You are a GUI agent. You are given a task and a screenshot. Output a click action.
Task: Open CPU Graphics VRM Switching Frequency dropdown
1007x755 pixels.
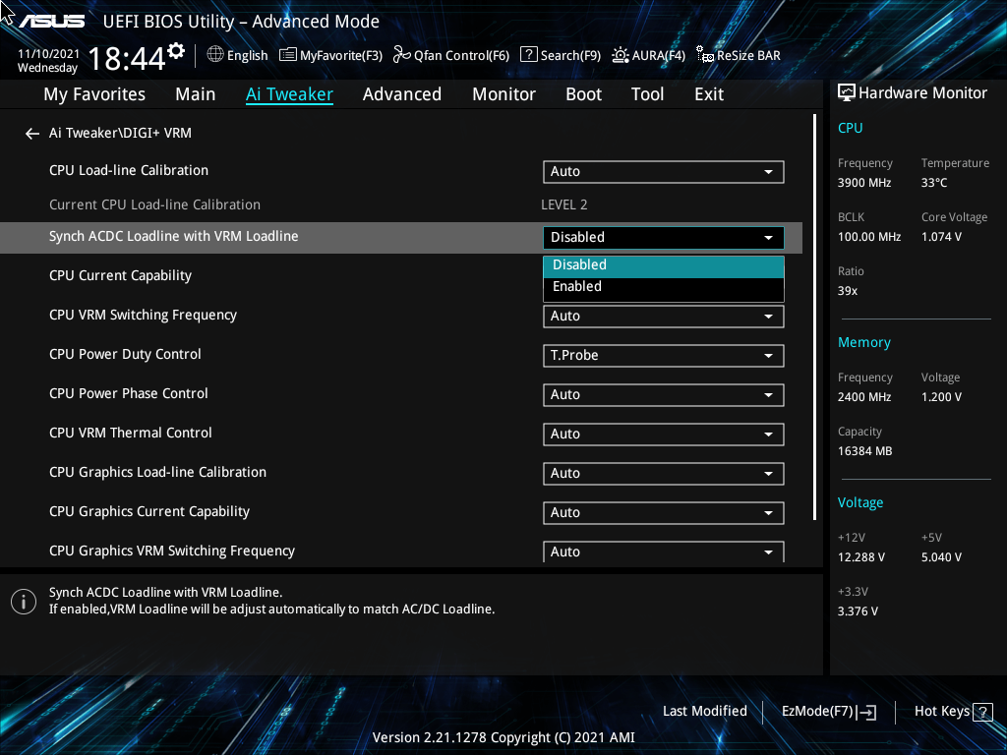click(664, 552)
